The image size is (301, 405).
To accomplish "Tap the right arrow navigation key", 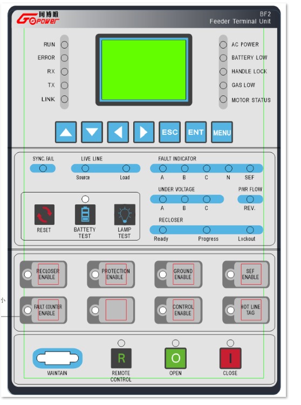I will pyautogui.click(x=144, y=132).
